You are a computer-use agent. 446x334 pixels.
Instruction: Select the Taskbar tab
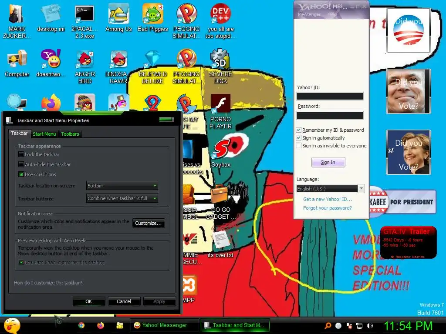pos(19,133)
